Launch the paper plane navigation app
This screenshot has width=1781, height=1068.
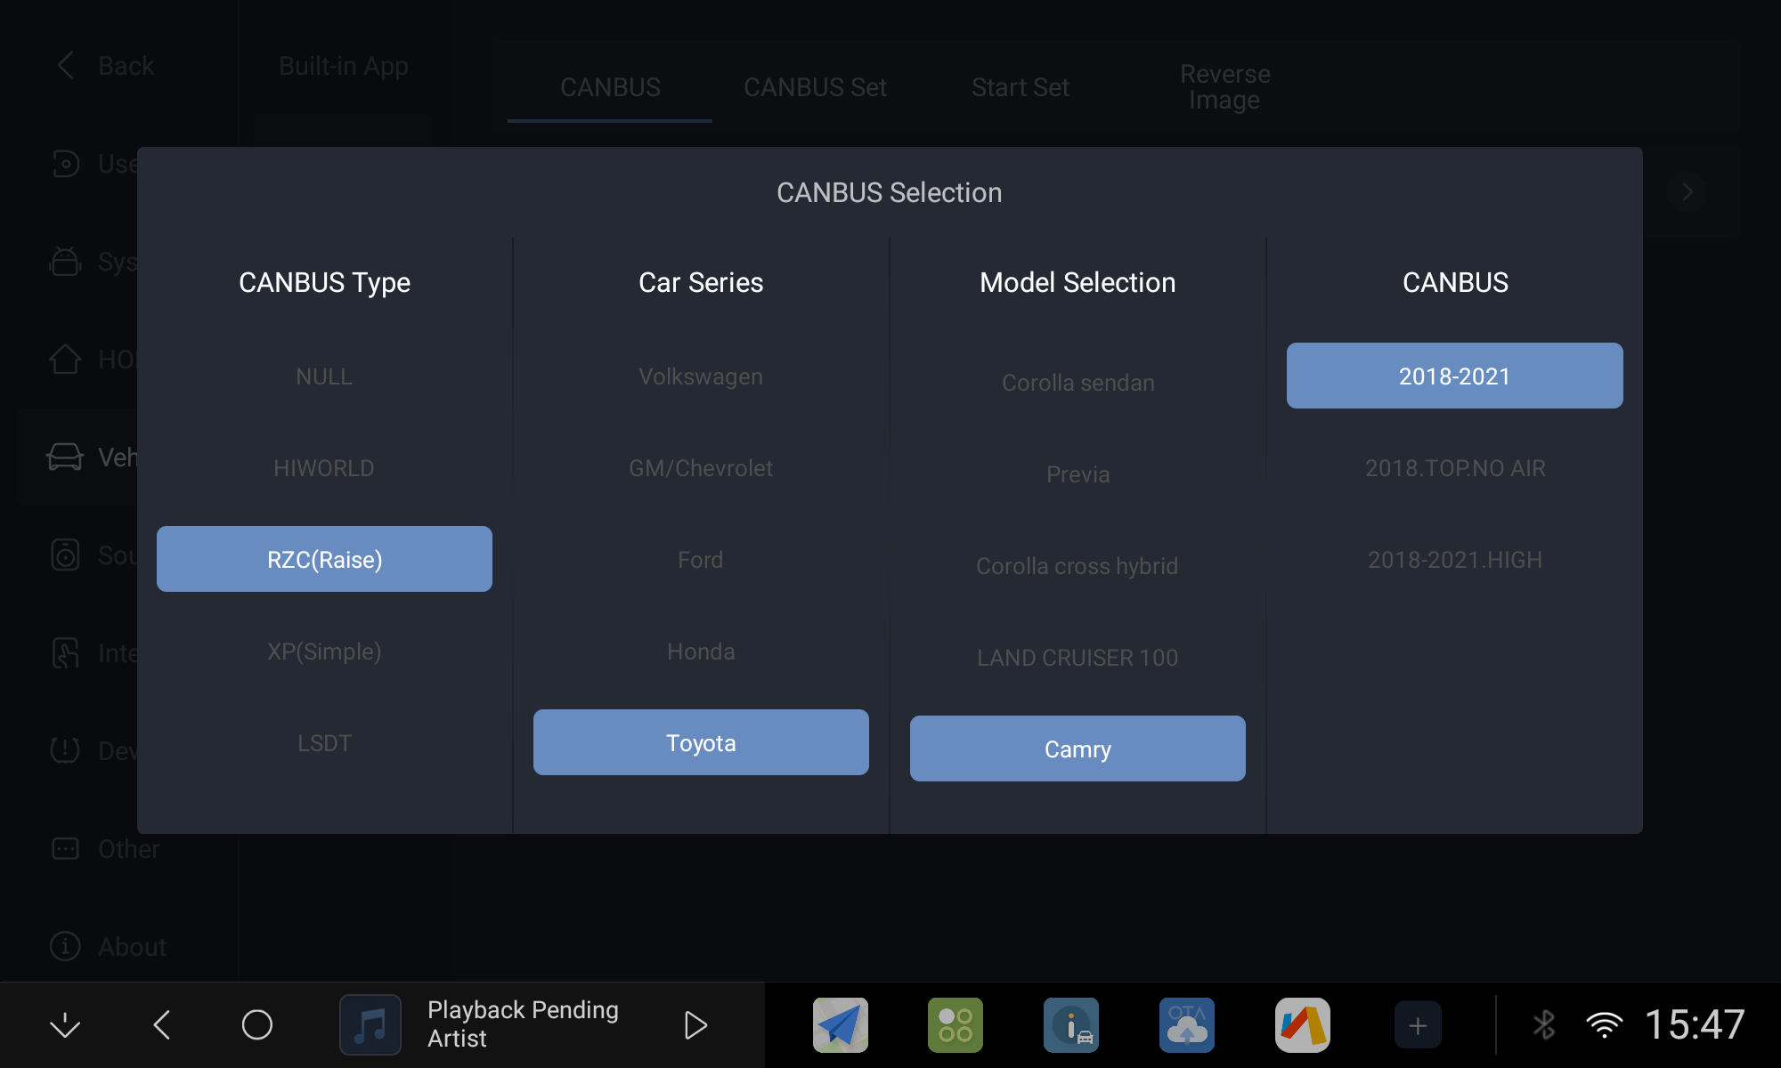[x=841, y=1024]
